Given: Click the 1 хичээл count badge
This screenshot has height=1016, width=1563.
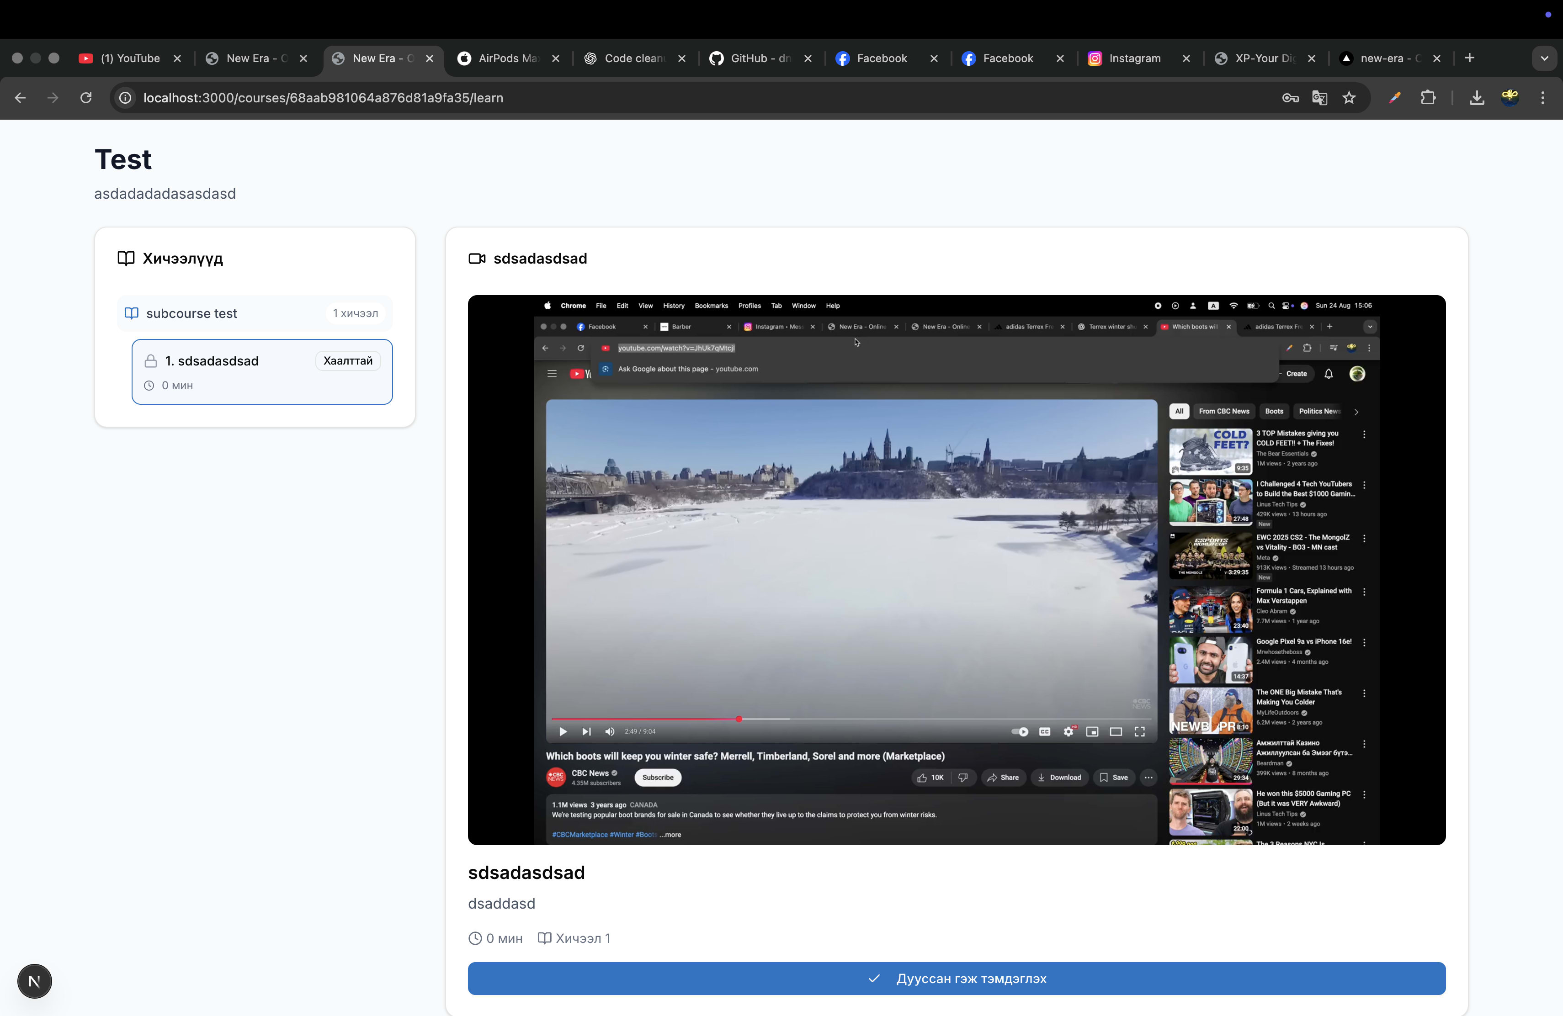Looking at the screenshot, I should point(355,313).
